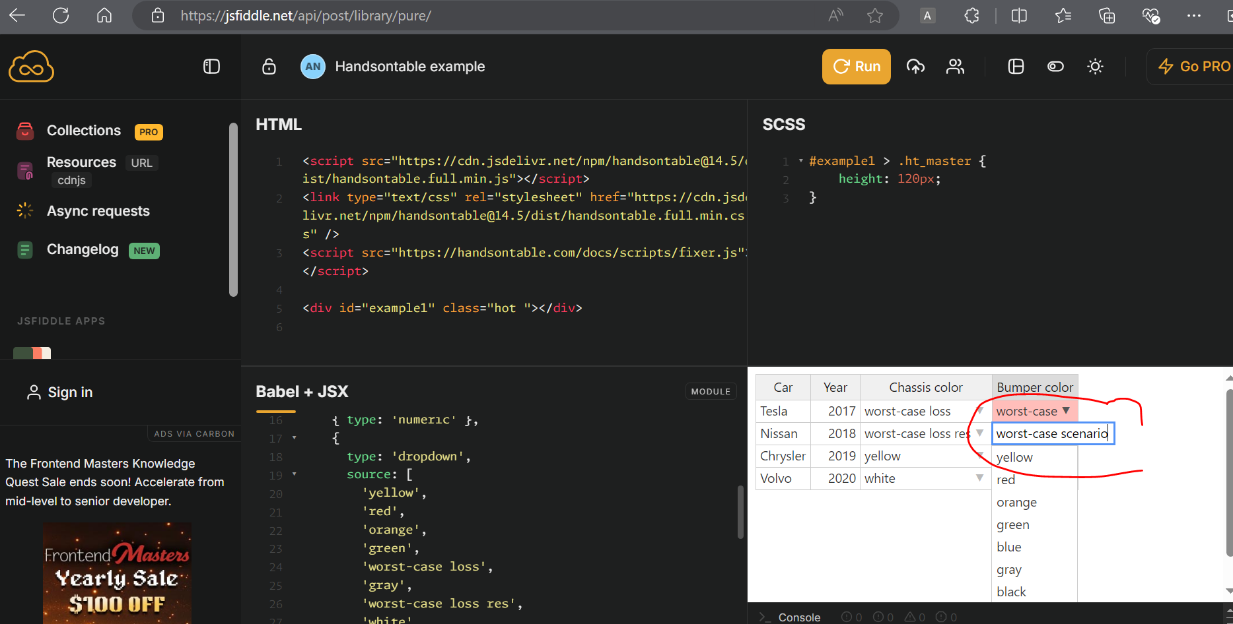This screenshot has width=1233, height=624.
Task: Select the Chrysler cell in the table
Action: (783, 456)
